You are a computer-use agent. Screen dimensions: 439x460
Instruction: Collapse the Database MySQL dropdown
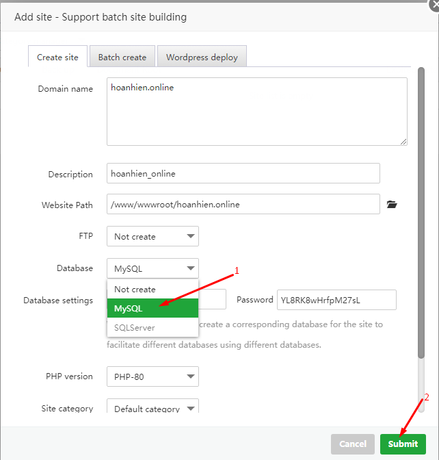(152, 268)
